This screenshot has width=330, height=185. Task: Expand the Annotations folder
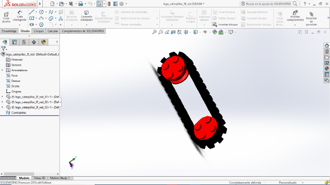point(2,70)
